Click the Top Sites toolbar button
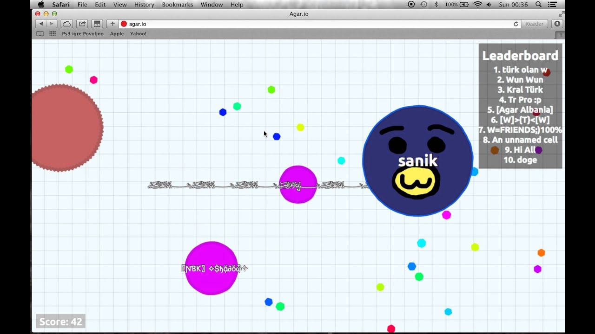Screen dimensions: 595x334 coord(97,24)
